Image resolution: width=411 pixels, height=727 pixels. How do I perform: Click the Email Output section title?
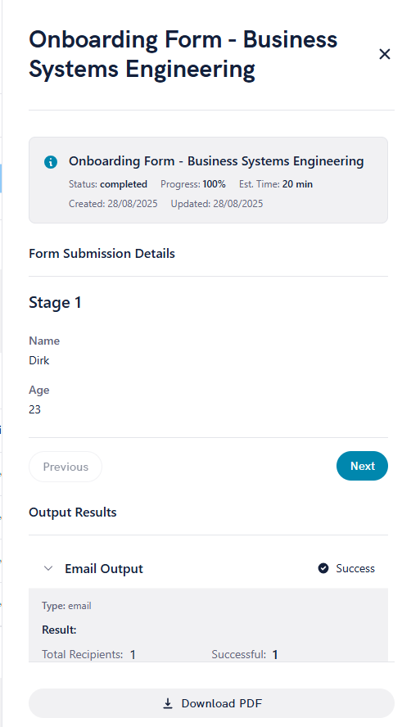(104, 568)
